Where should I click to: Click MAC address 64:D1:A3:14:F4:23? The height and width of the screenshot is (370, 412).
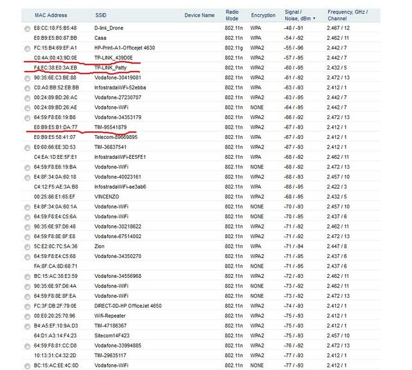click(55, 336)
